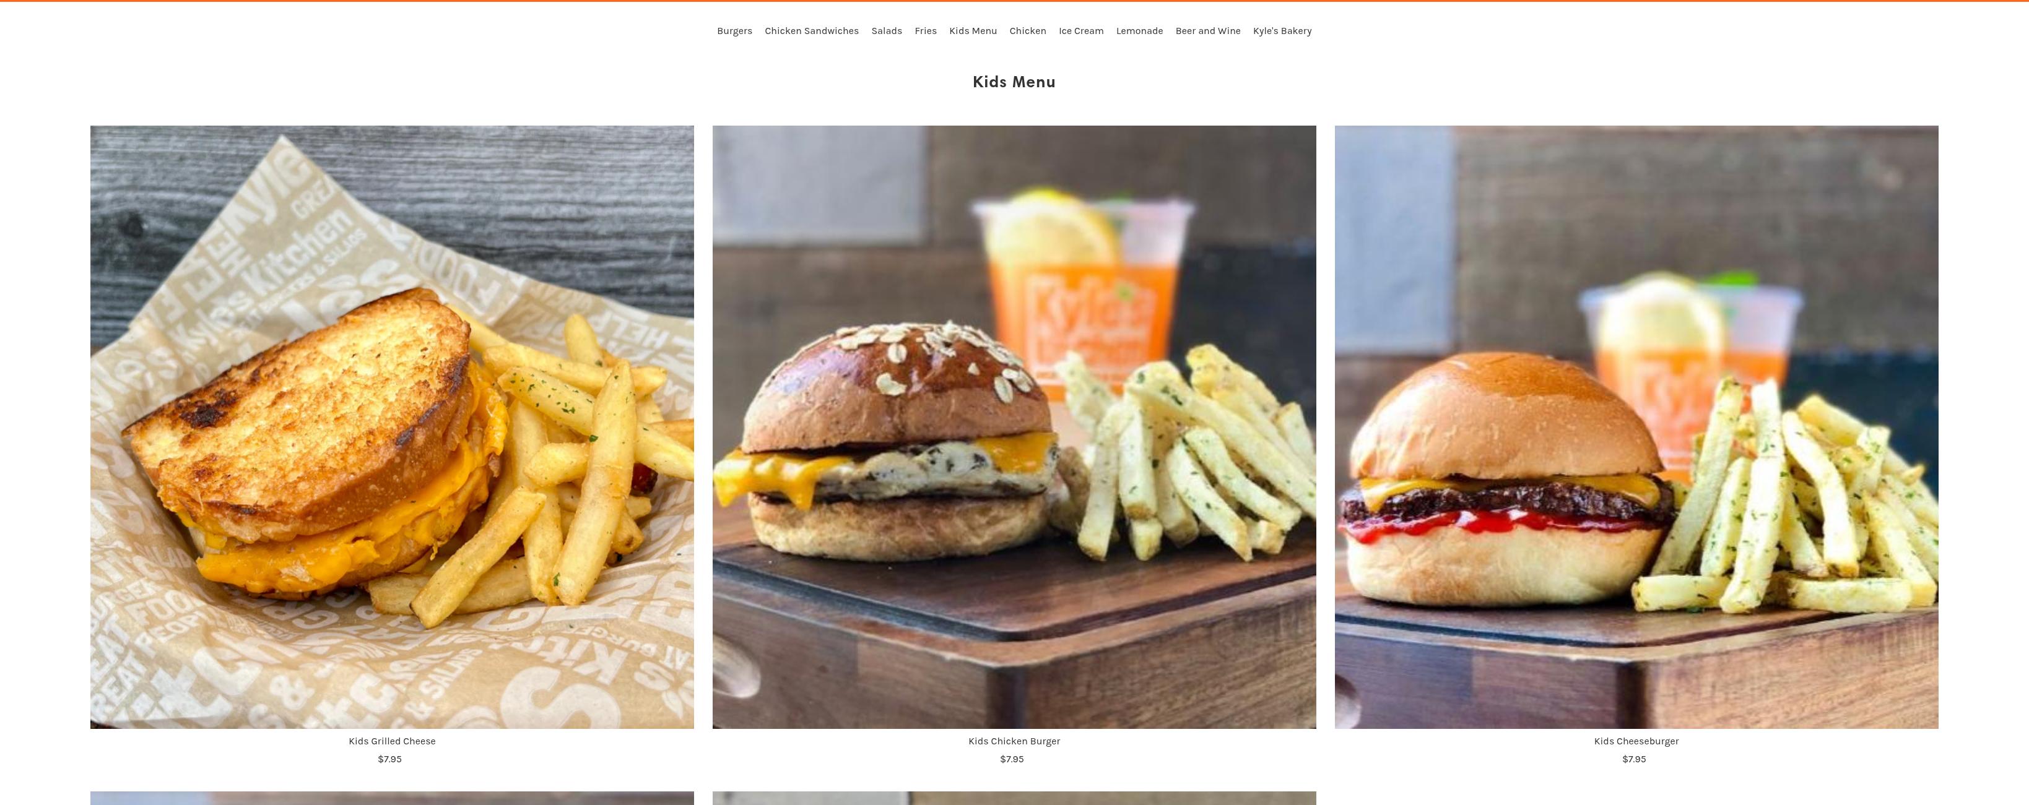Click the Kids Menu page heading
The width and height of the screenshot is (2029, 805).
1014,82
